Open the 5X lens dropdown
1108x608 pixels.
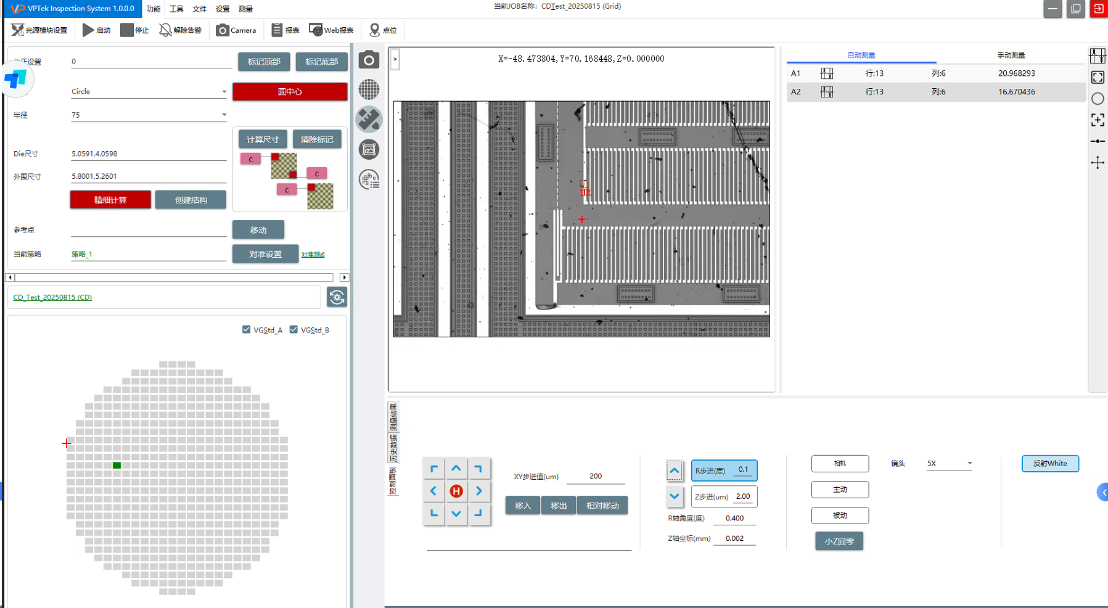(x=969, y=464)
